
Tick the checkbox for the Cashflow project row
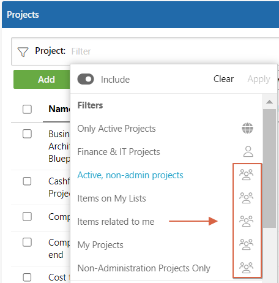point(27,181)
